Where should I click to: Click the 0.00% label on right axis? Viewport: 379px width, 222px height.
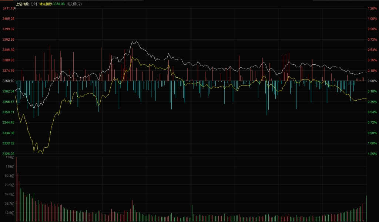click(372, 81)
